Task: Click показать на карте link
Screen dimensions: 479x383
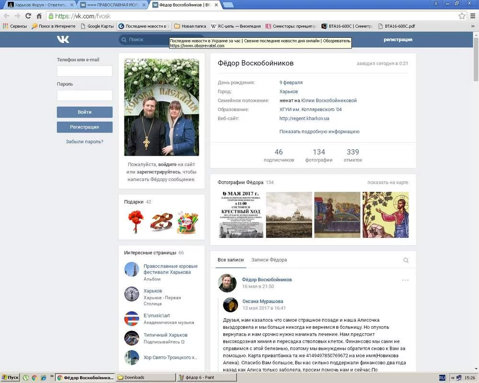Action: pos(388,182)
